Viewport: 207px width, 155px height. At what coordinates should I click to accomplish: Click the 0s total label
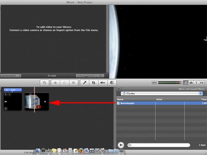click(52, 76)
